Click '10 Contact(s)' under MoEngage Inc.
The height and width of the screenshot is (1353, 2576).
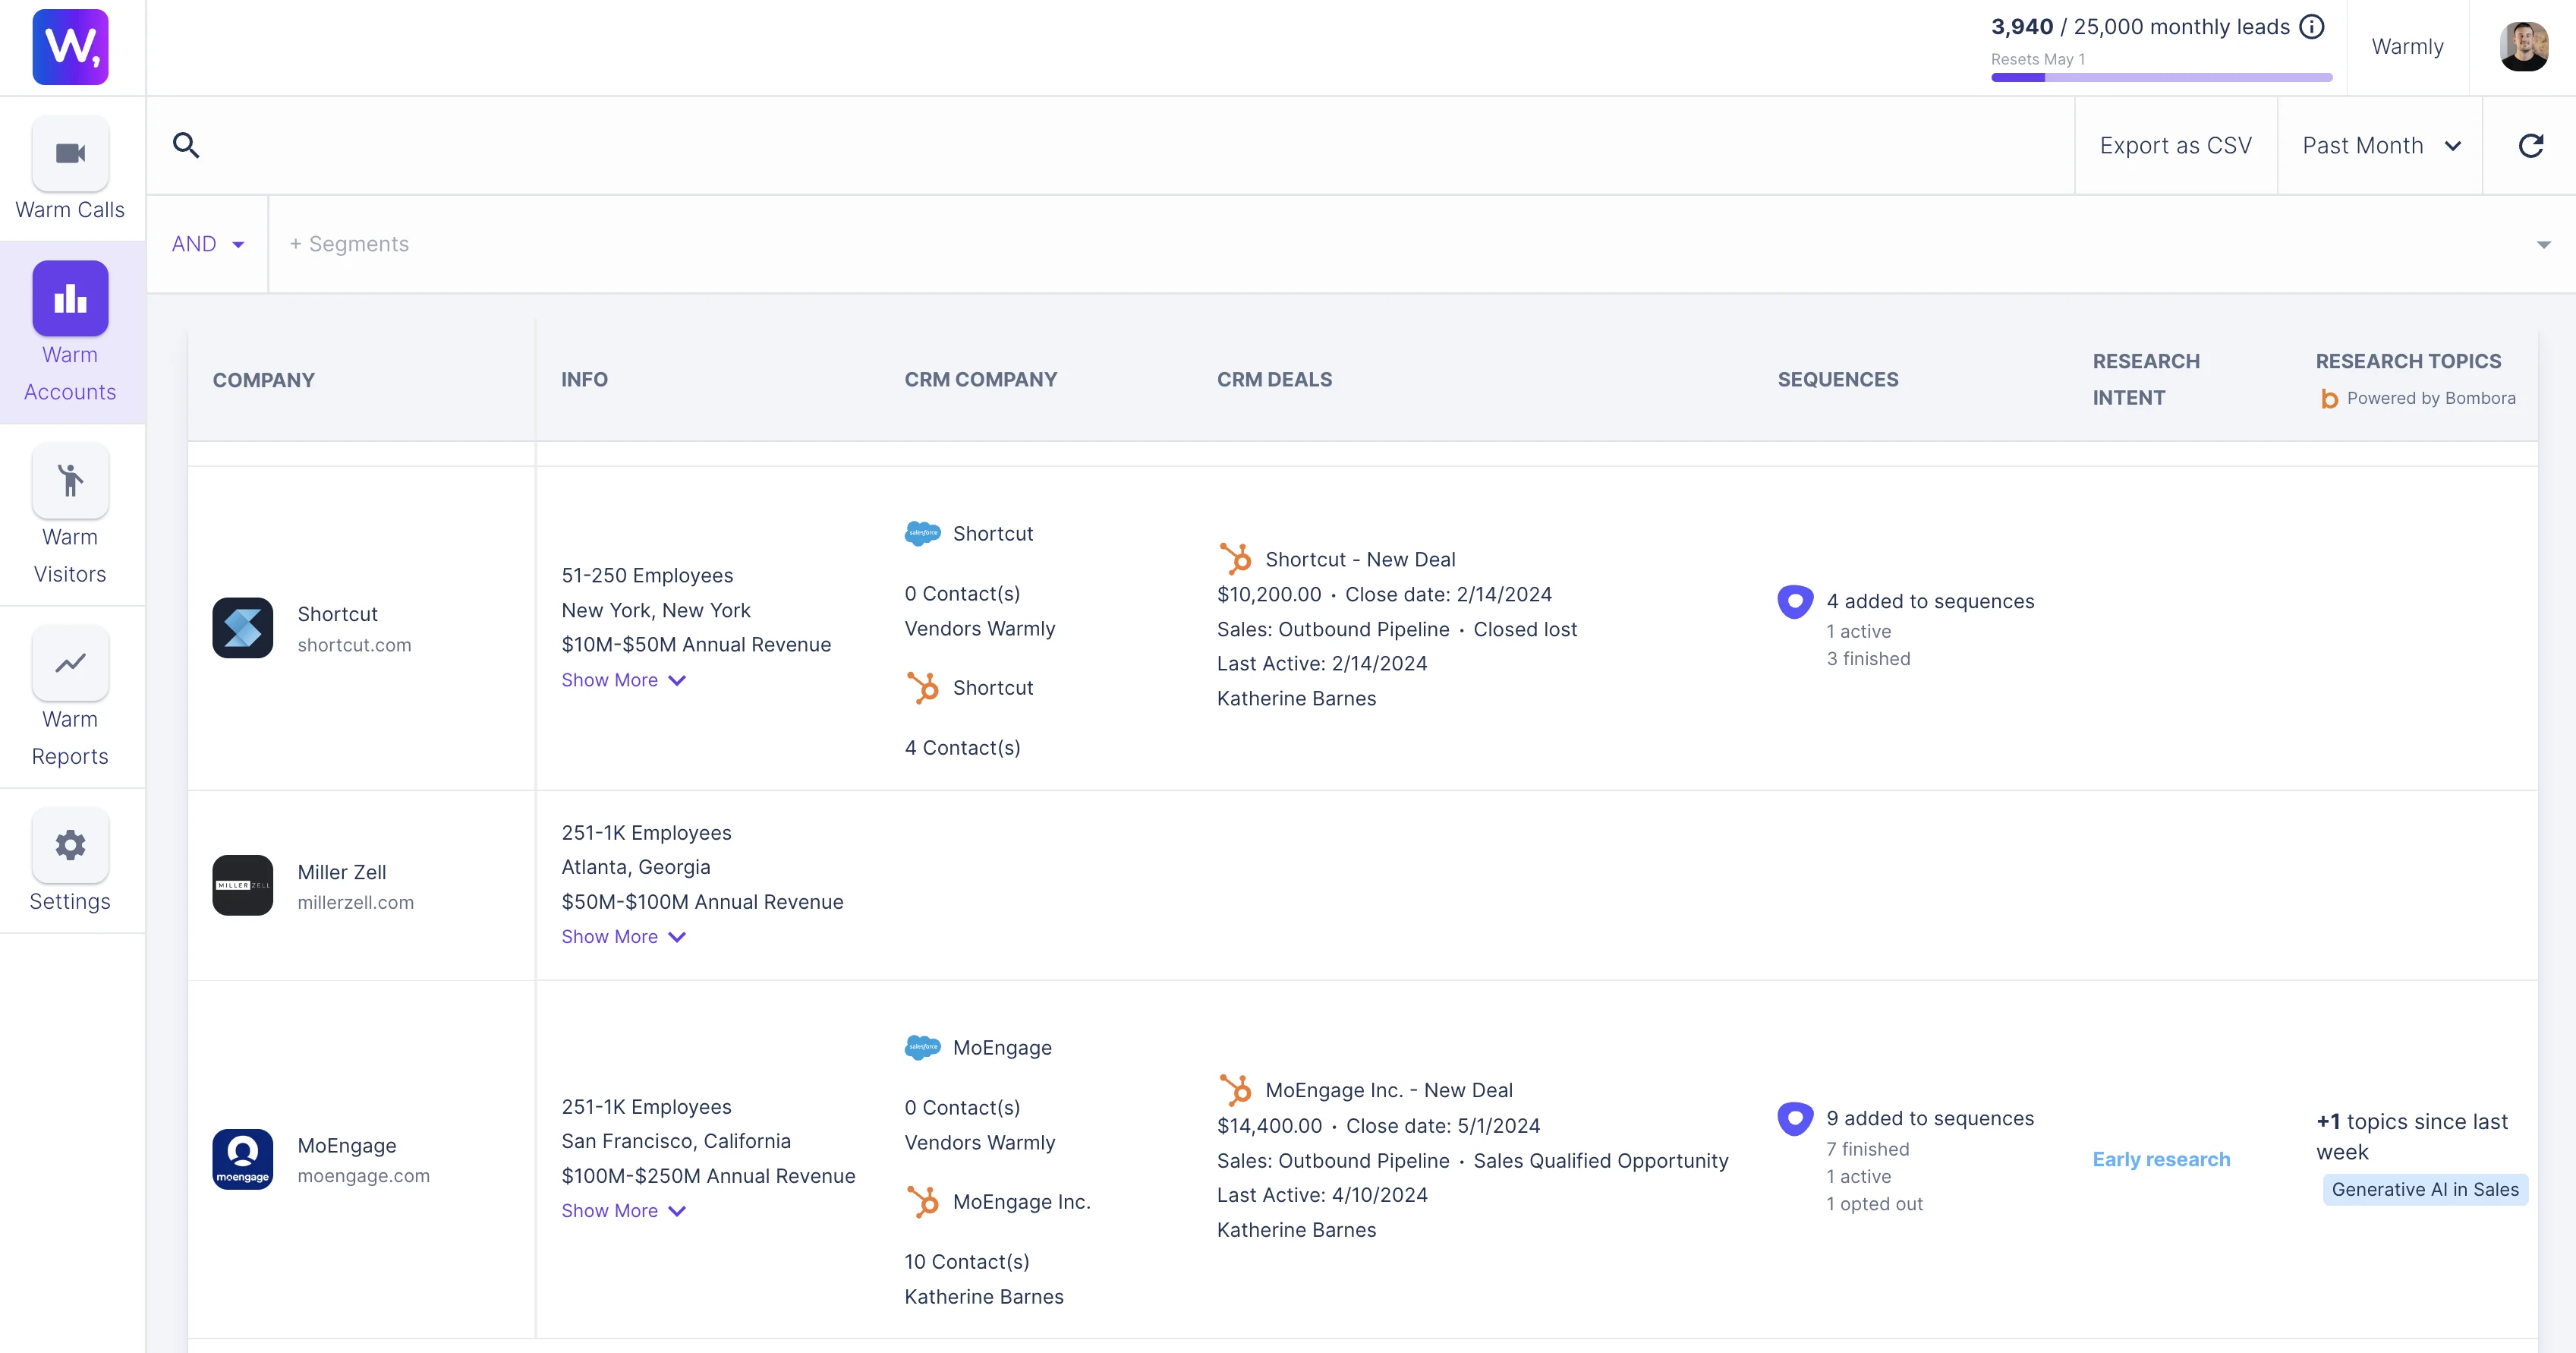pyautogui.click(x=967, y=1262)
